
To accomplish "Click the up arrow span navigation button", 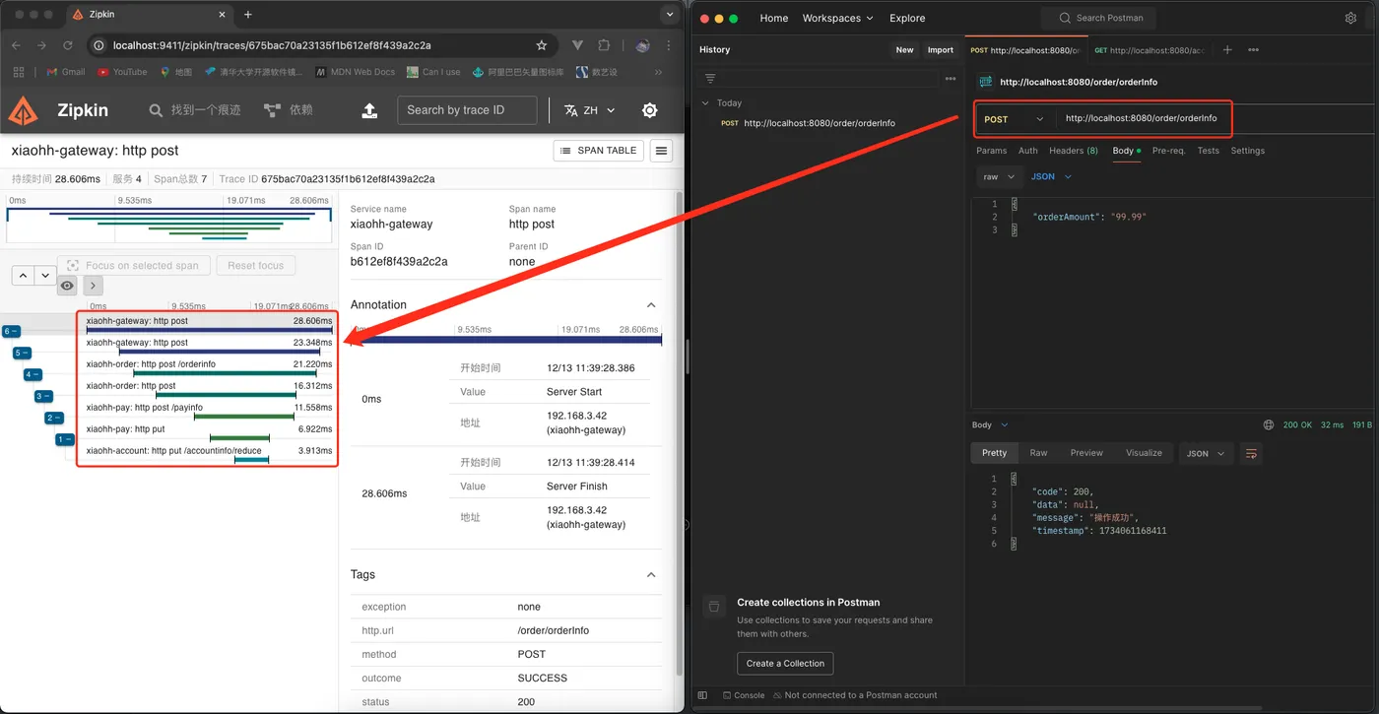I will (23, 276).
